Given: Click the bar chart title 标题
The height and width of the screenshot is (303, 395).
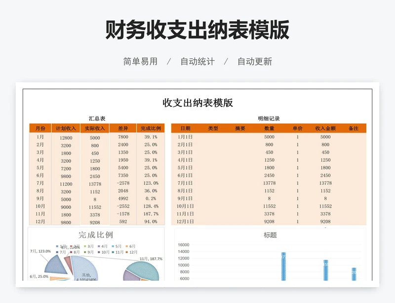Looking at the screenshot, I should (270, 235).
